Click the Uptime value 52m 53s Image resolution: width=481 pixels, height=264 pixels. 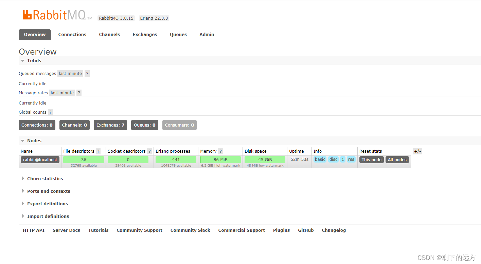click(x=300, y=159)
